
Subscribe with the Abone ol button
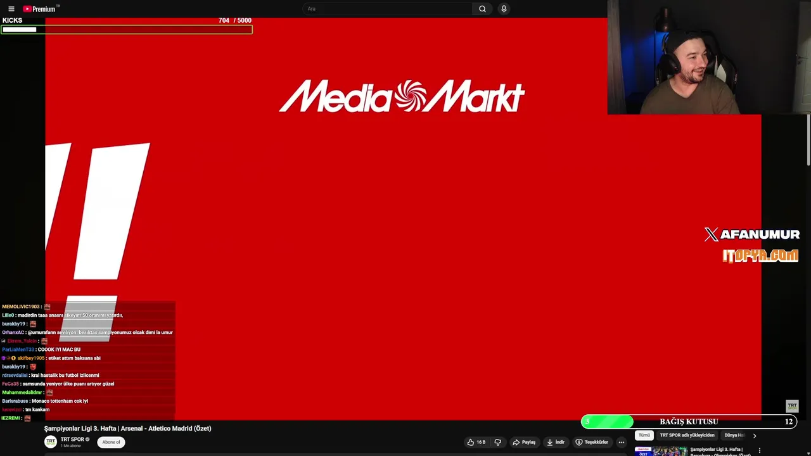111,442
